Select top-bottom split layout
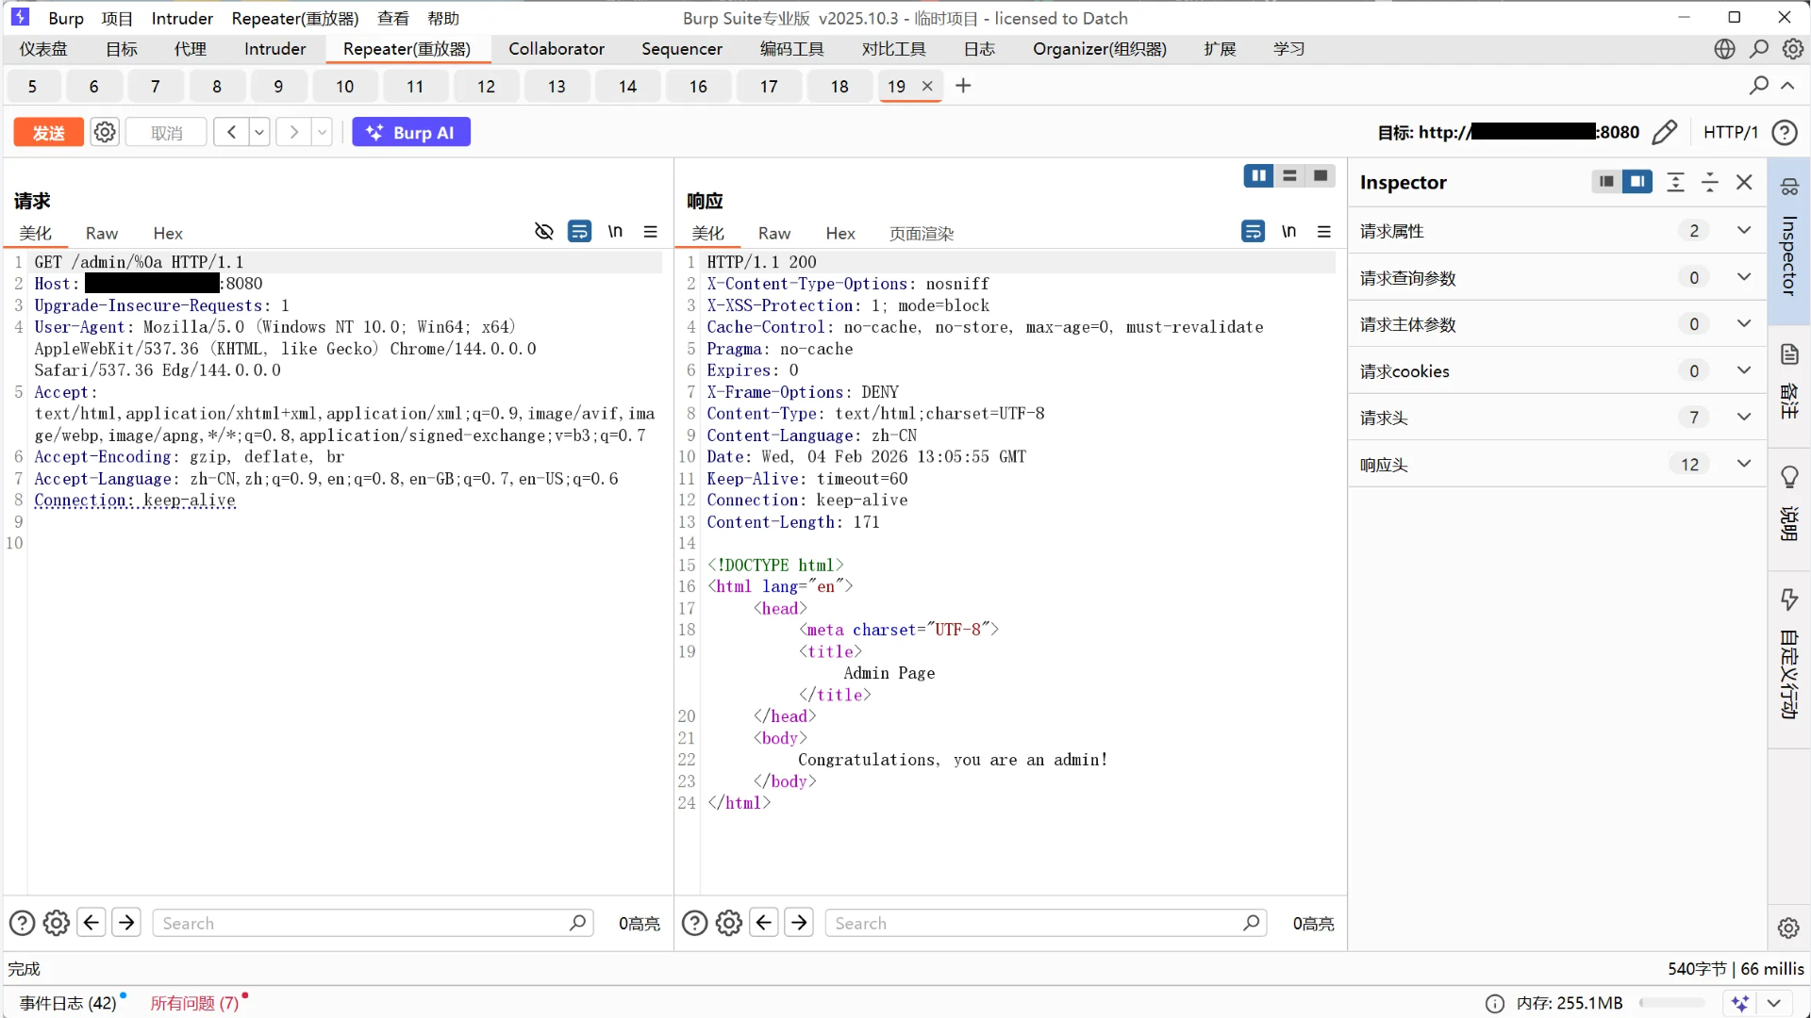The height and width of the screenshot is (1018, 1811). (1289, 176)
